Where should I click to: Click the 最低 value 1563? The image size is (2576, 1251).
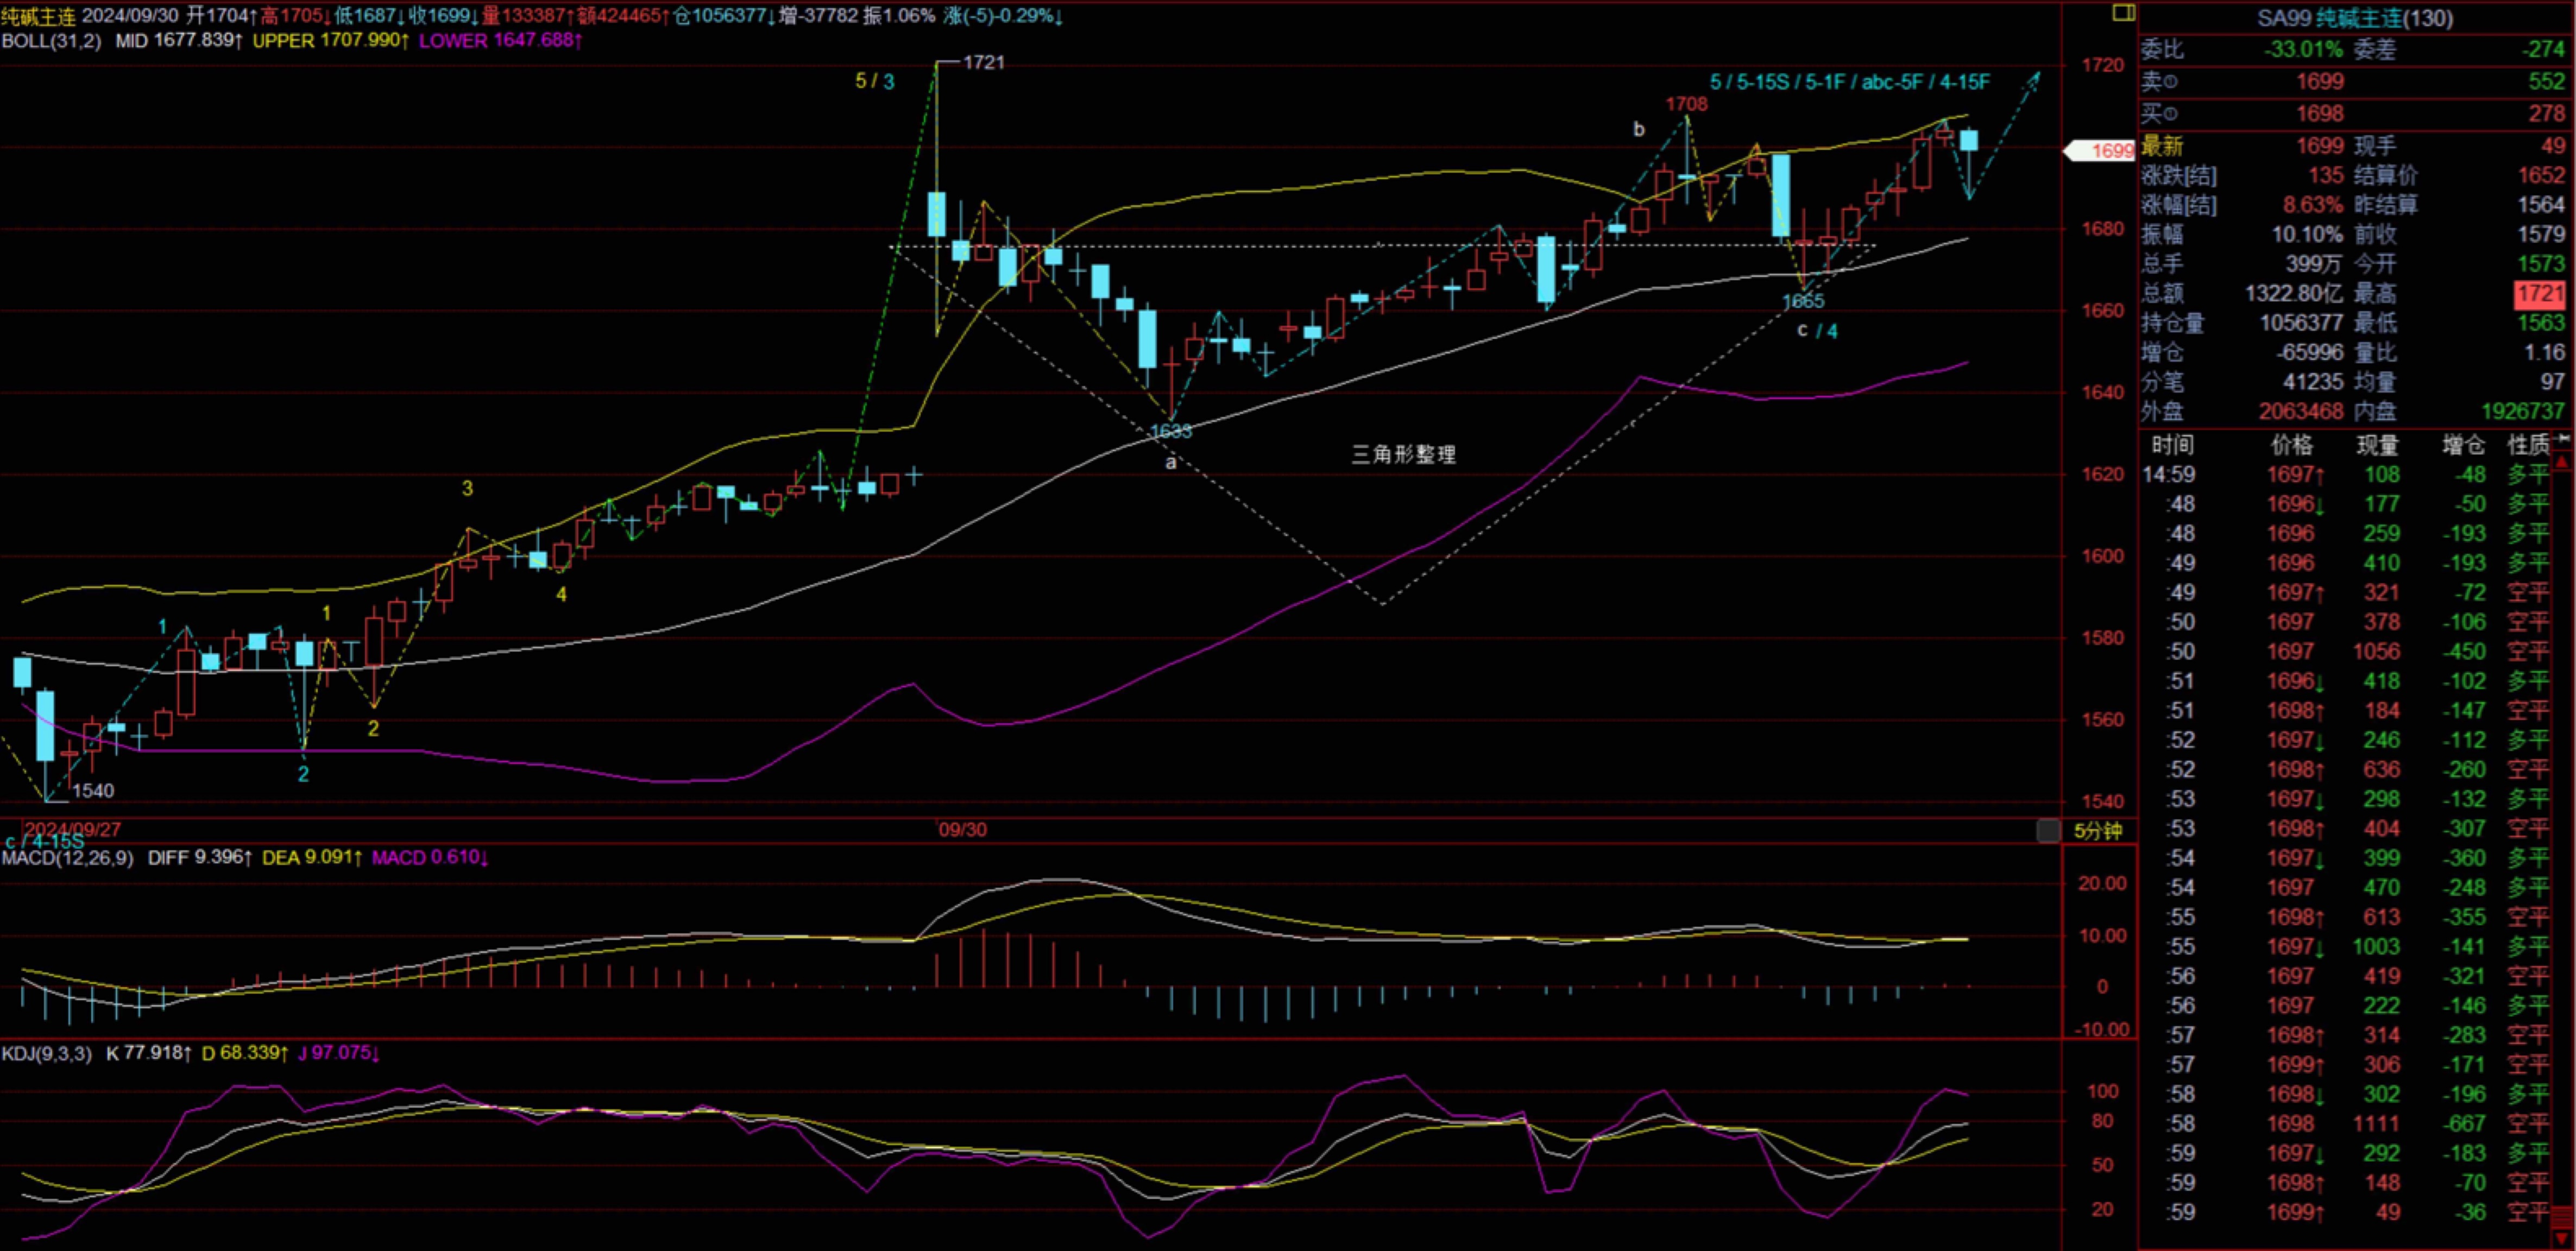2542,323
